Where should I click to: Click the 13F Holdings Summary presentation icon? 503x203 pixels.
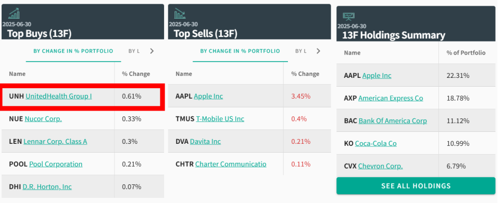pos(348,16)
